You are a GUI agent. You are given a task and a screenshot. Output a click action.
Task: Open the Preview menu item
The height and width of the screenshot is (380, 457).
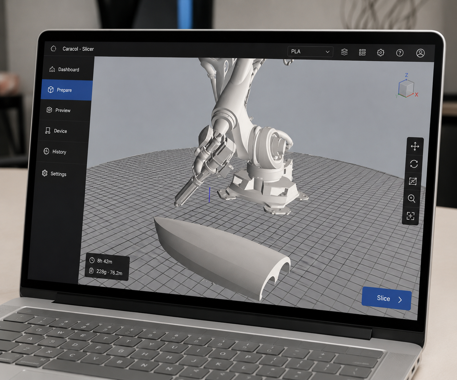(x=65, y=110)
